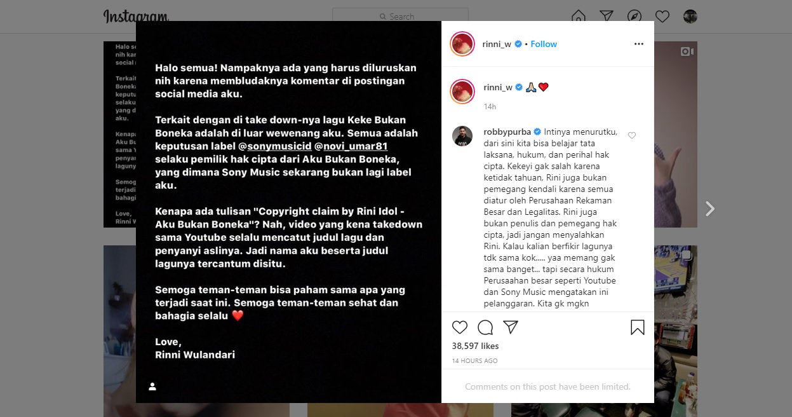Screen dimensions: 792x417
Task: Save post with bookmark icon
Action: tap(638, 327)
